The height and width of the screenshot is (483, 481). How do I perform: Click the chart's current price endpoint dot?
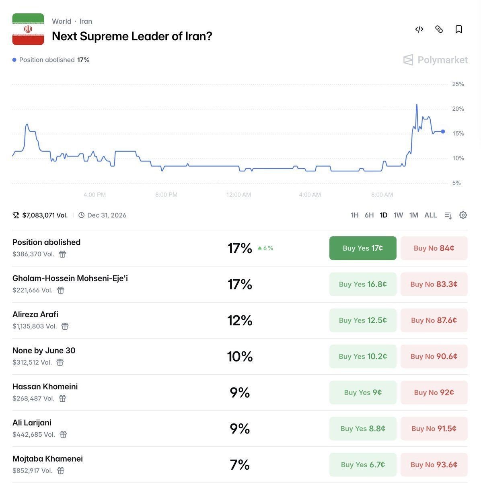[x=443, y=132]
